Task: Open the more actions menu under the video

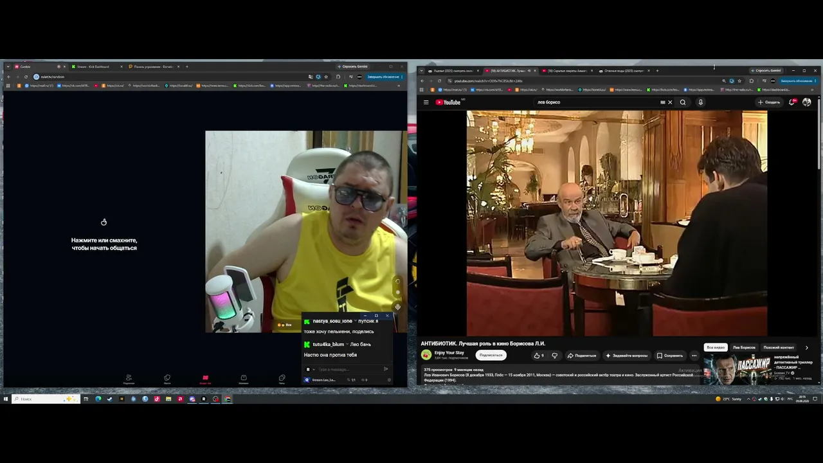Action: (694, 356)
